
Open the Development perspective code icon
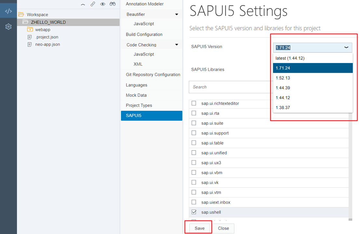[x=8, y=11]
